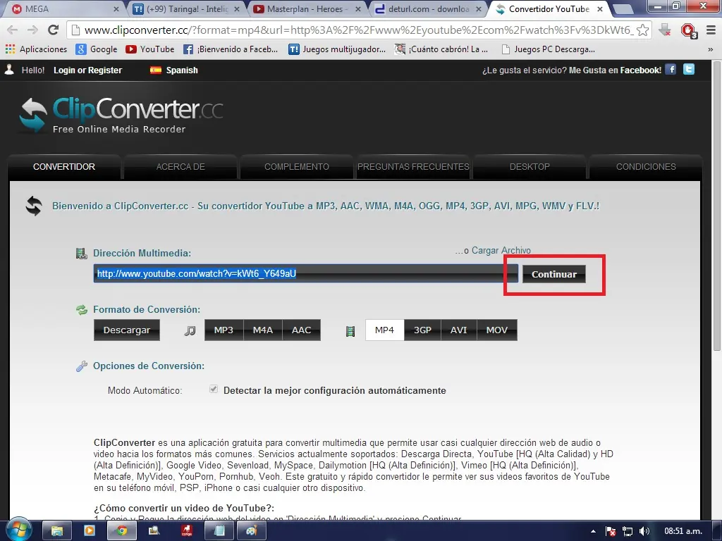The height and width of the screenshot is (541, 722).
Task: Click the volume icon in system tray
Action: (644, 531)
